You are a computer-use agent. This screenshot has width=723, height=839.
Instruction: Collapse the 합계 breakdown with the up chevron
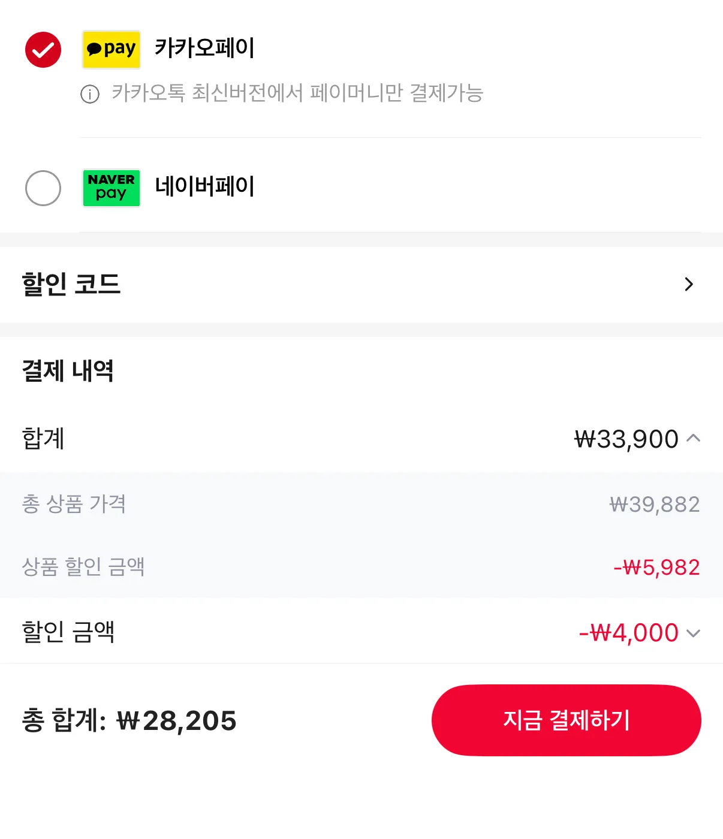pyautogui.click(x=694, y=438)
